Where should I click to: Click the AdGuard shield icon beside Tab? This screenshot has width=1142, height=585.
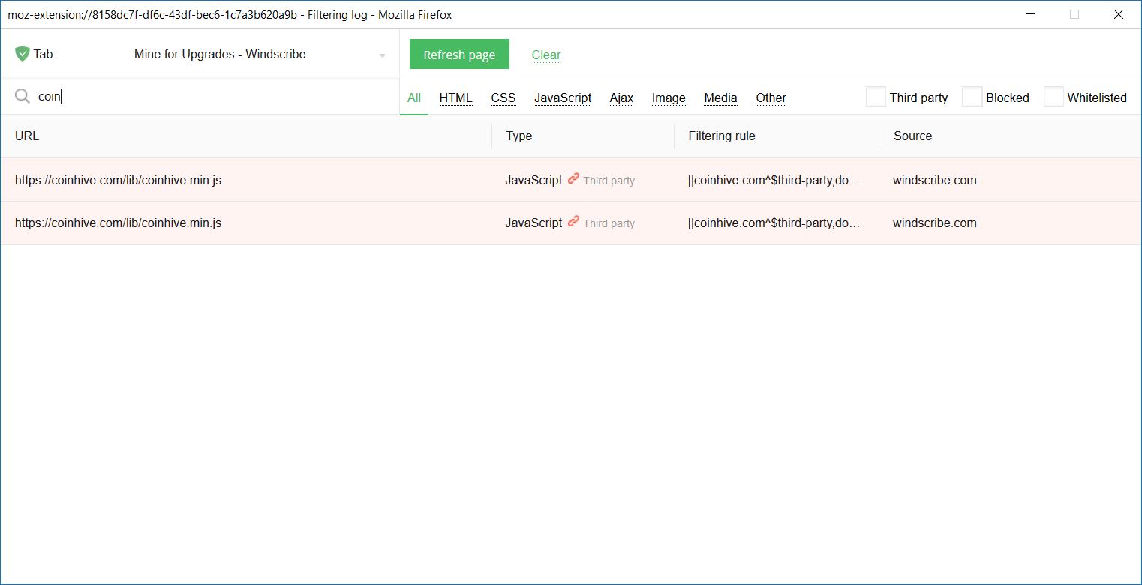pyautogui.click(x=22, y=54)
